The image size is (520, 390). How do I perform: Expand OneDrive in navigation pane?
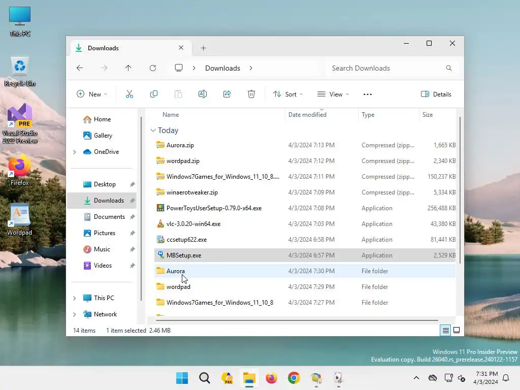click(75, 152)
